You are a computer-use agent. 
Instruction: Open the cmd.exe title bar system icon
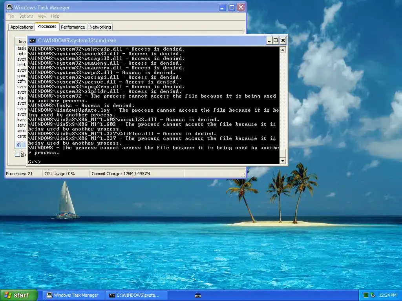(x=33, y=40)
